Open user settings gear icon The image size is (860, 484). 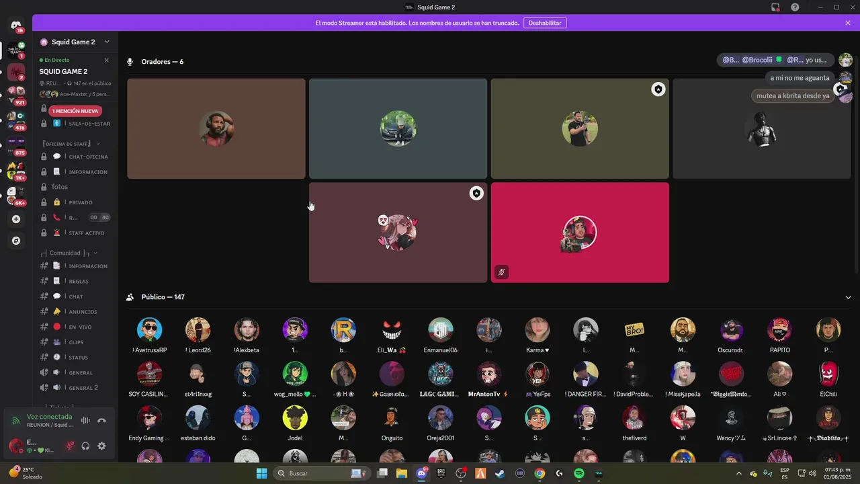101,446
